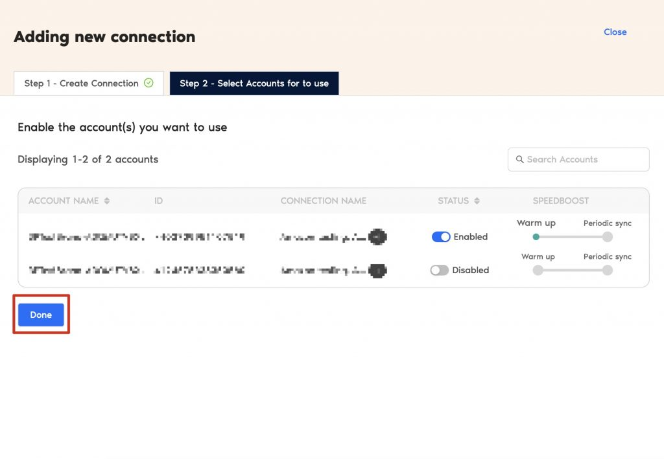This screenshot has height=459, width=664.
Task: Select Step 2 - Select Accounts tab
Action: point(254,83)
